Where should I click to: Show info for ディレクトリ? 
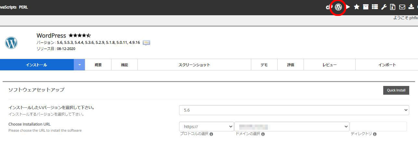(x=375, y=134)
